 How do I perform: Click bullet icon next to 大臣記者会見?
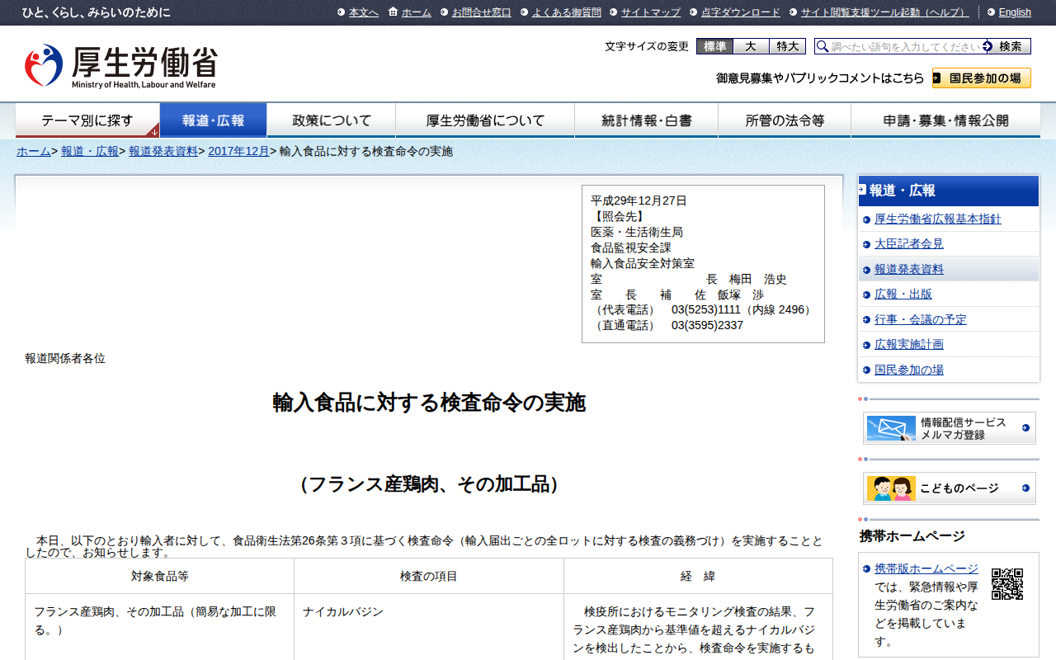pos(866,244)
